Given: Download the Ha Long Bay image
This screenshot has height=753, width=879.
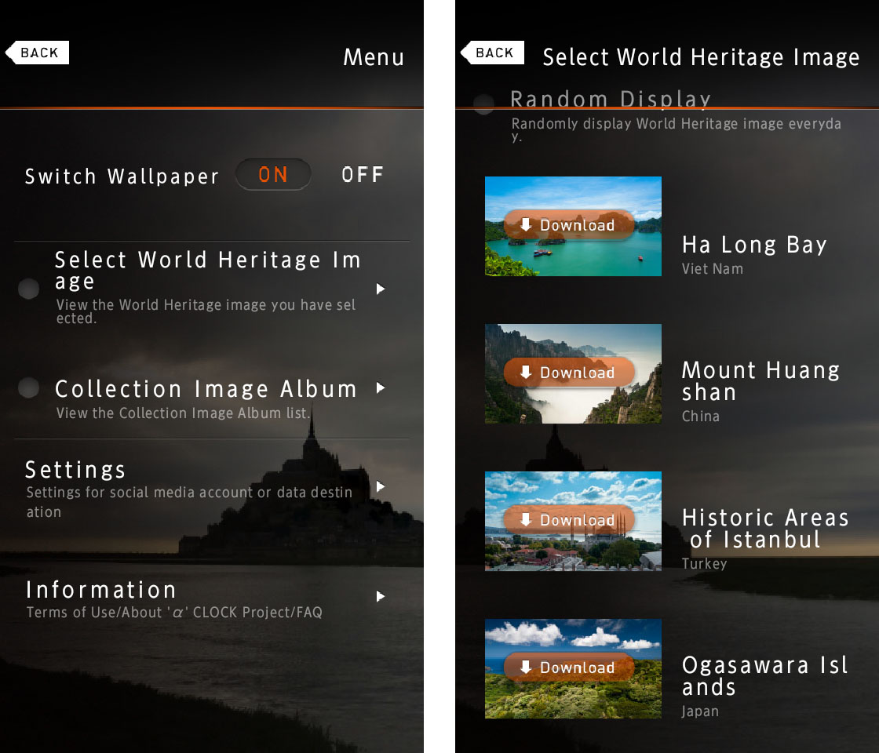Looking at the screenshot, I should tap(568, 225).
